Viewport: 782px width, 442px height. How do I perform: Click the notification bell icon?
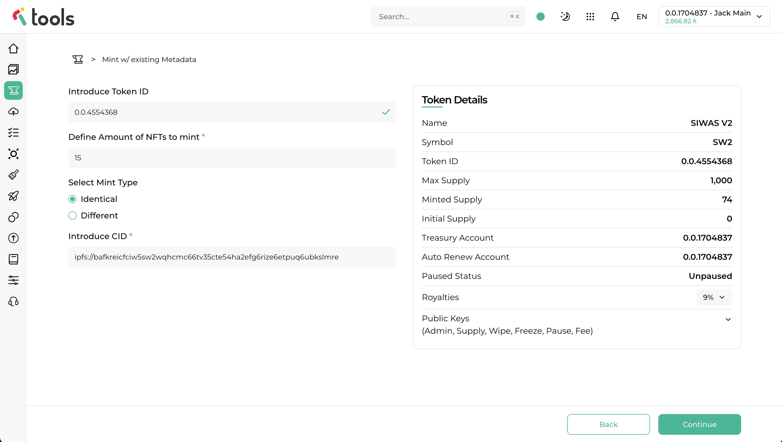(615, 17)
